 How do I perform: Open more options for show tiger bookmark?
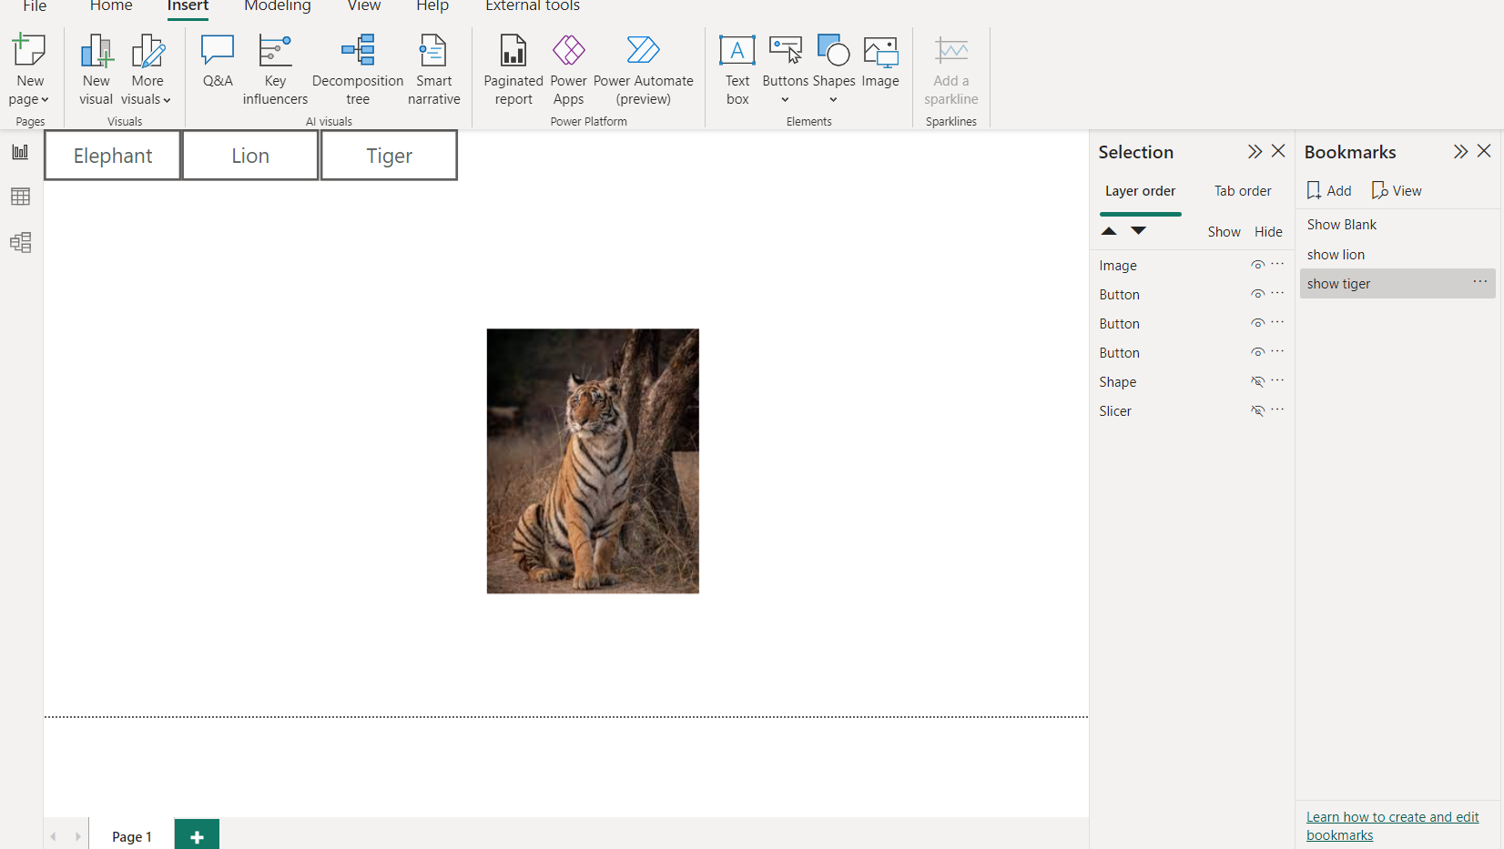[1480, 282]
